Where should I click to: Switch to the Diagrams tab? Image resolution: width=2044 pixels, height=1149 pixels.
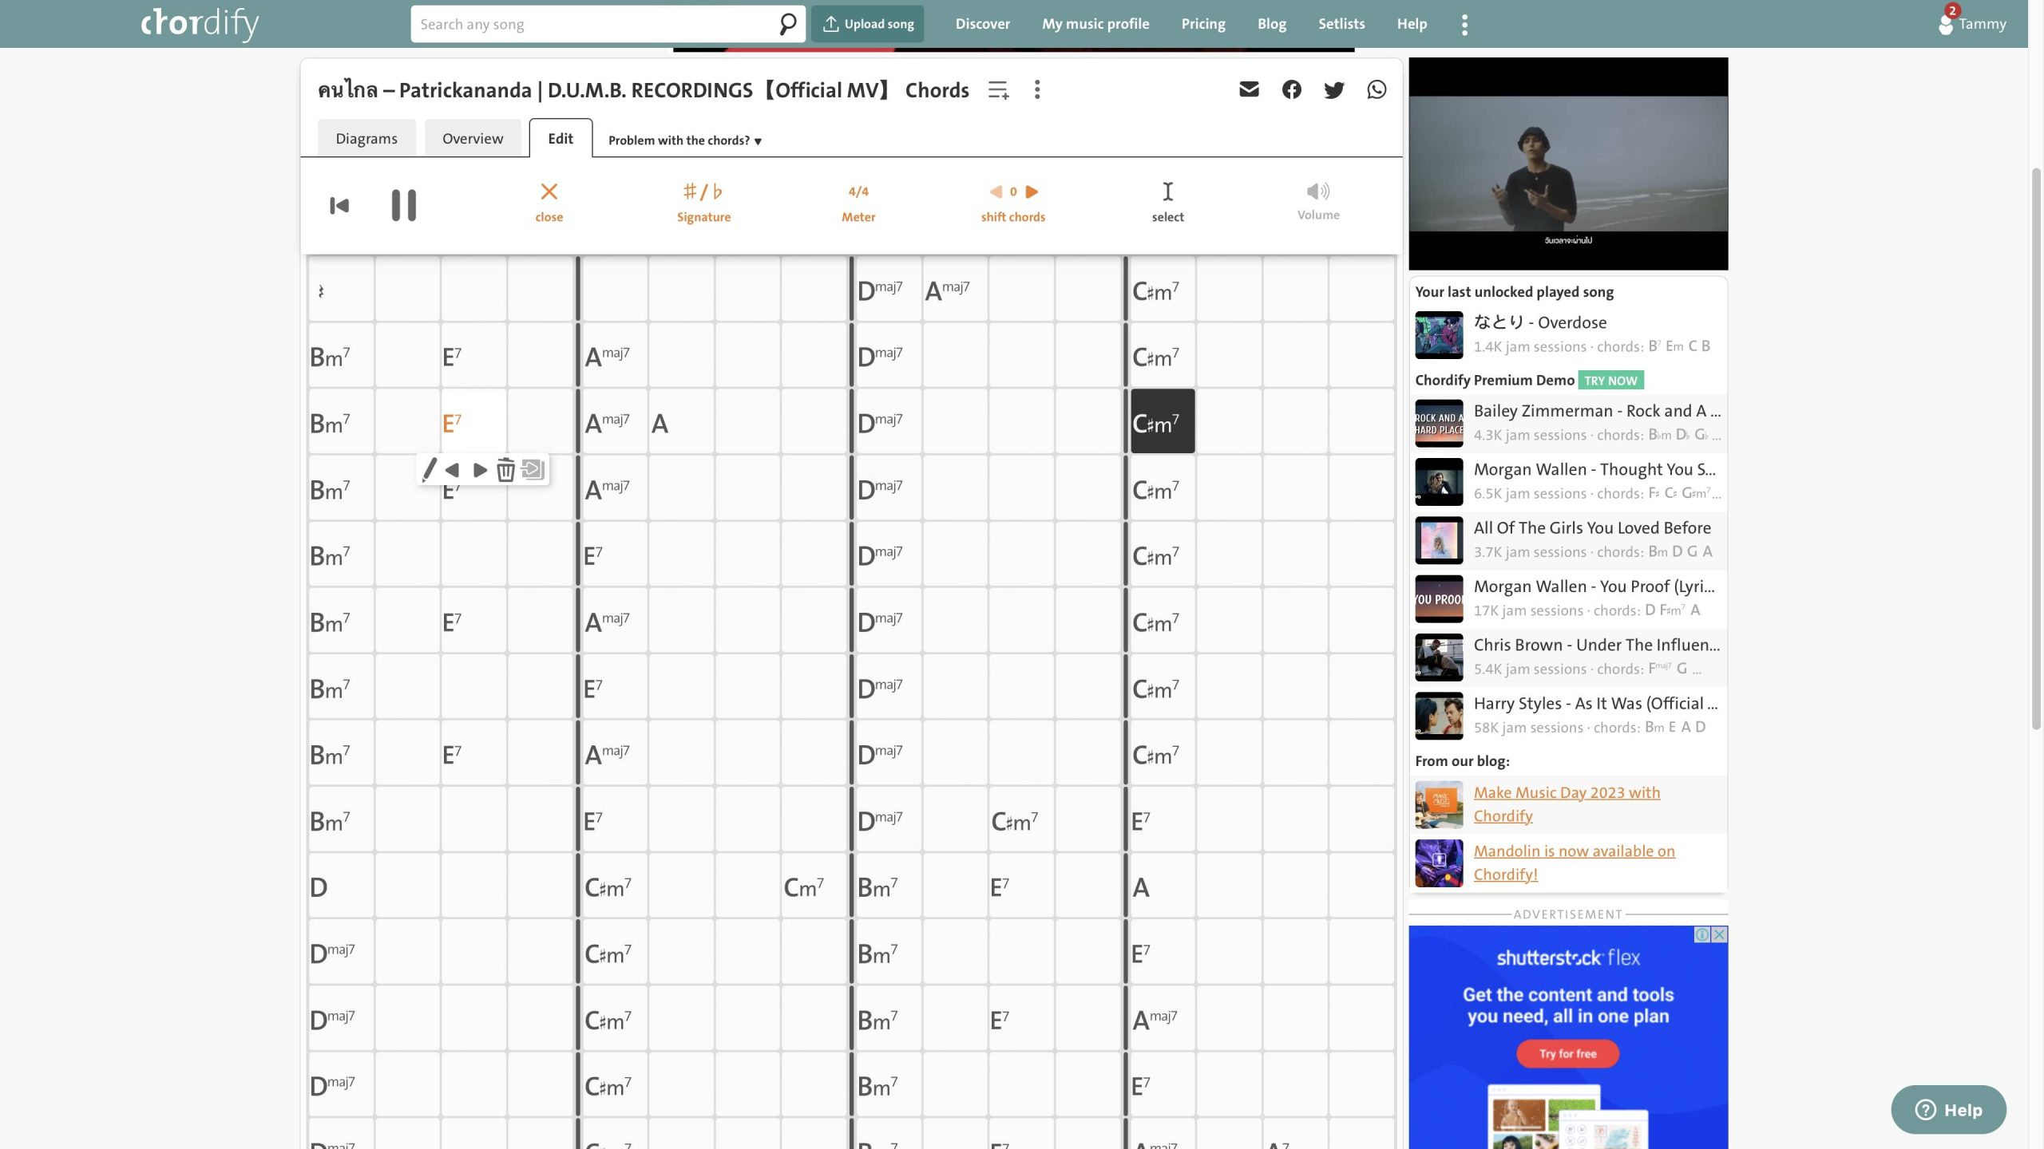pyautogui.click(x=366, y=139)
